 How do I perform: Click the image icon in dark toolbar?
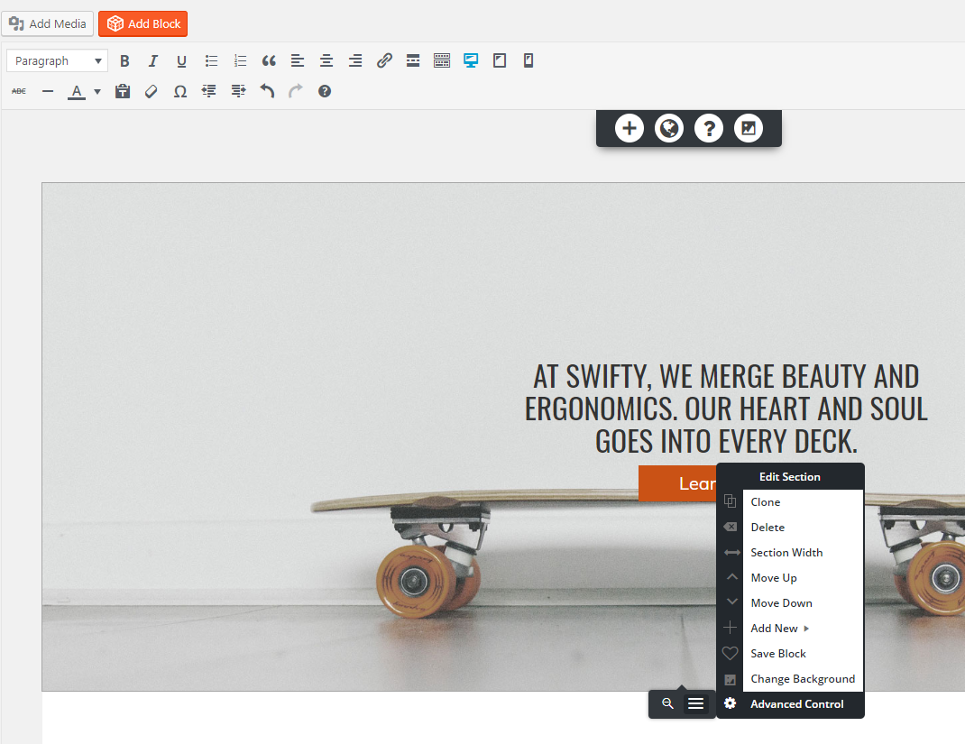[749, 128]
